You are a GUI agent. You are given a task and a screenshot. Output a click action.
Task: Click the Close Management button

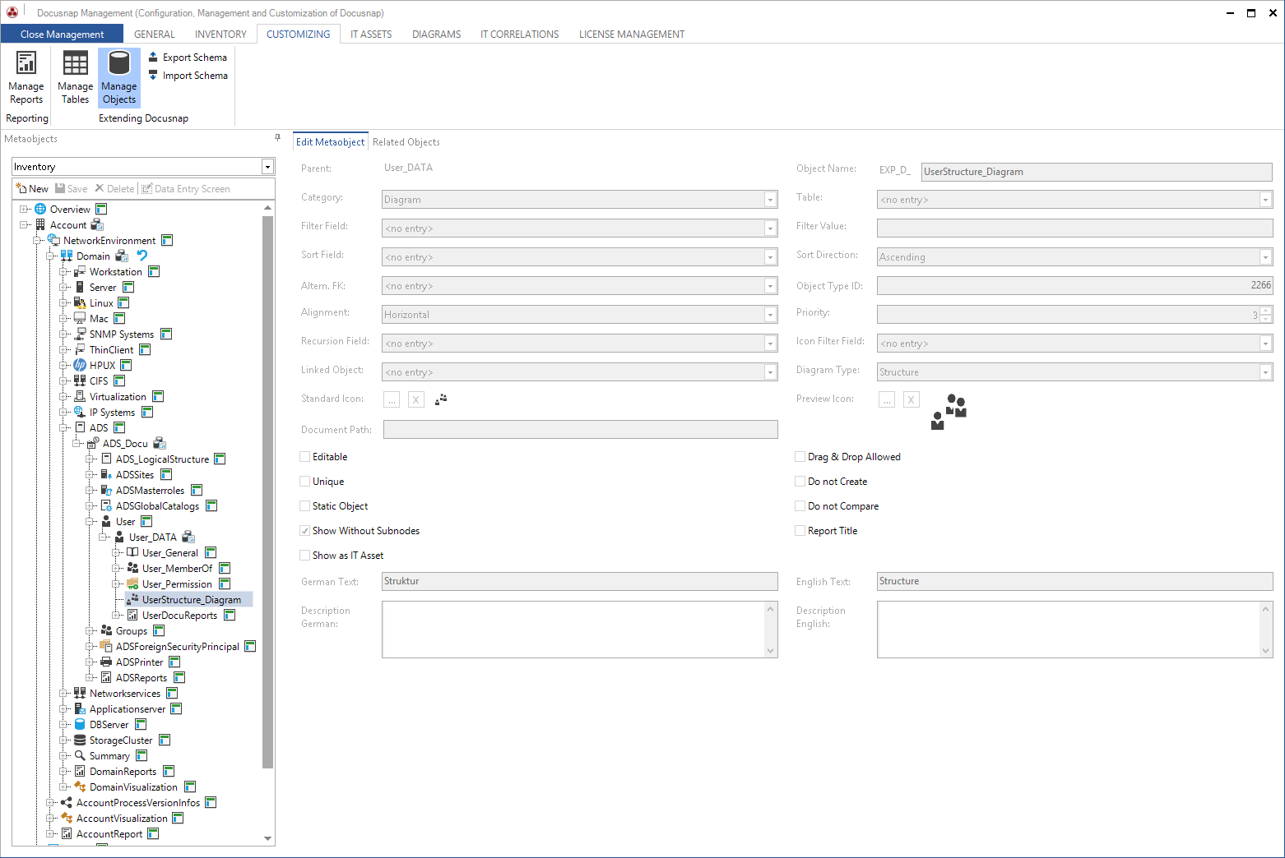[x=62, y=35]
